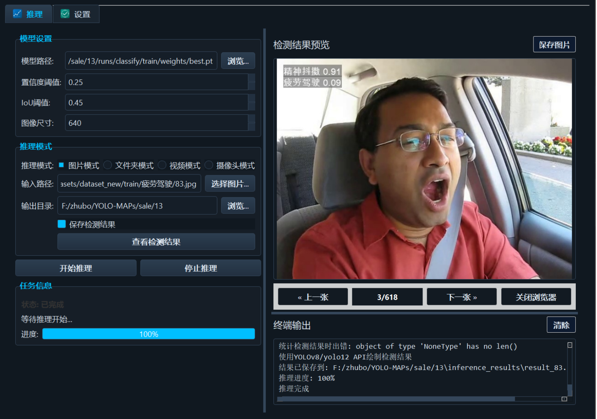Viewport: 597px width, 419px height.
Task: Click the 'NoneType' error line in terminal
Action: pos(398,346)
